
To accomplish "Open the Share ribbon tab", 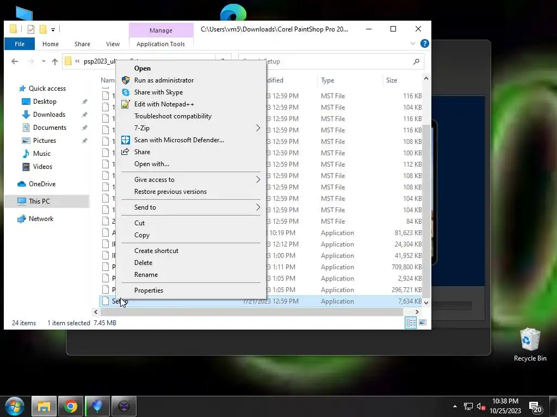I will click(x=82, y=44).
